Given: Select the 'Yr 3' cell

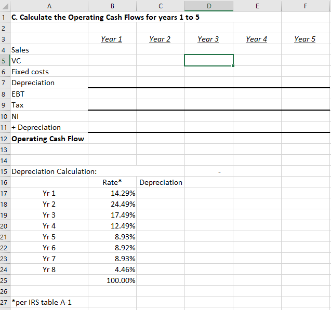Looking at the screenshot, I should (49, 215).
